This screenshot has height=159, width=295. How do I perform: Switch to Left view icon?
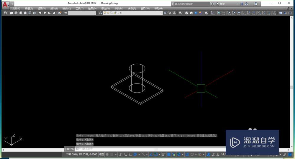click(x=21, y=13)
